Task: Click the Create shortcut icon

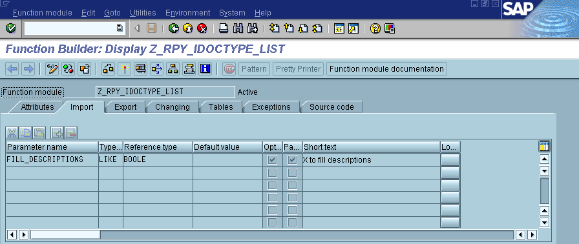Action: [x=353, y=28]
